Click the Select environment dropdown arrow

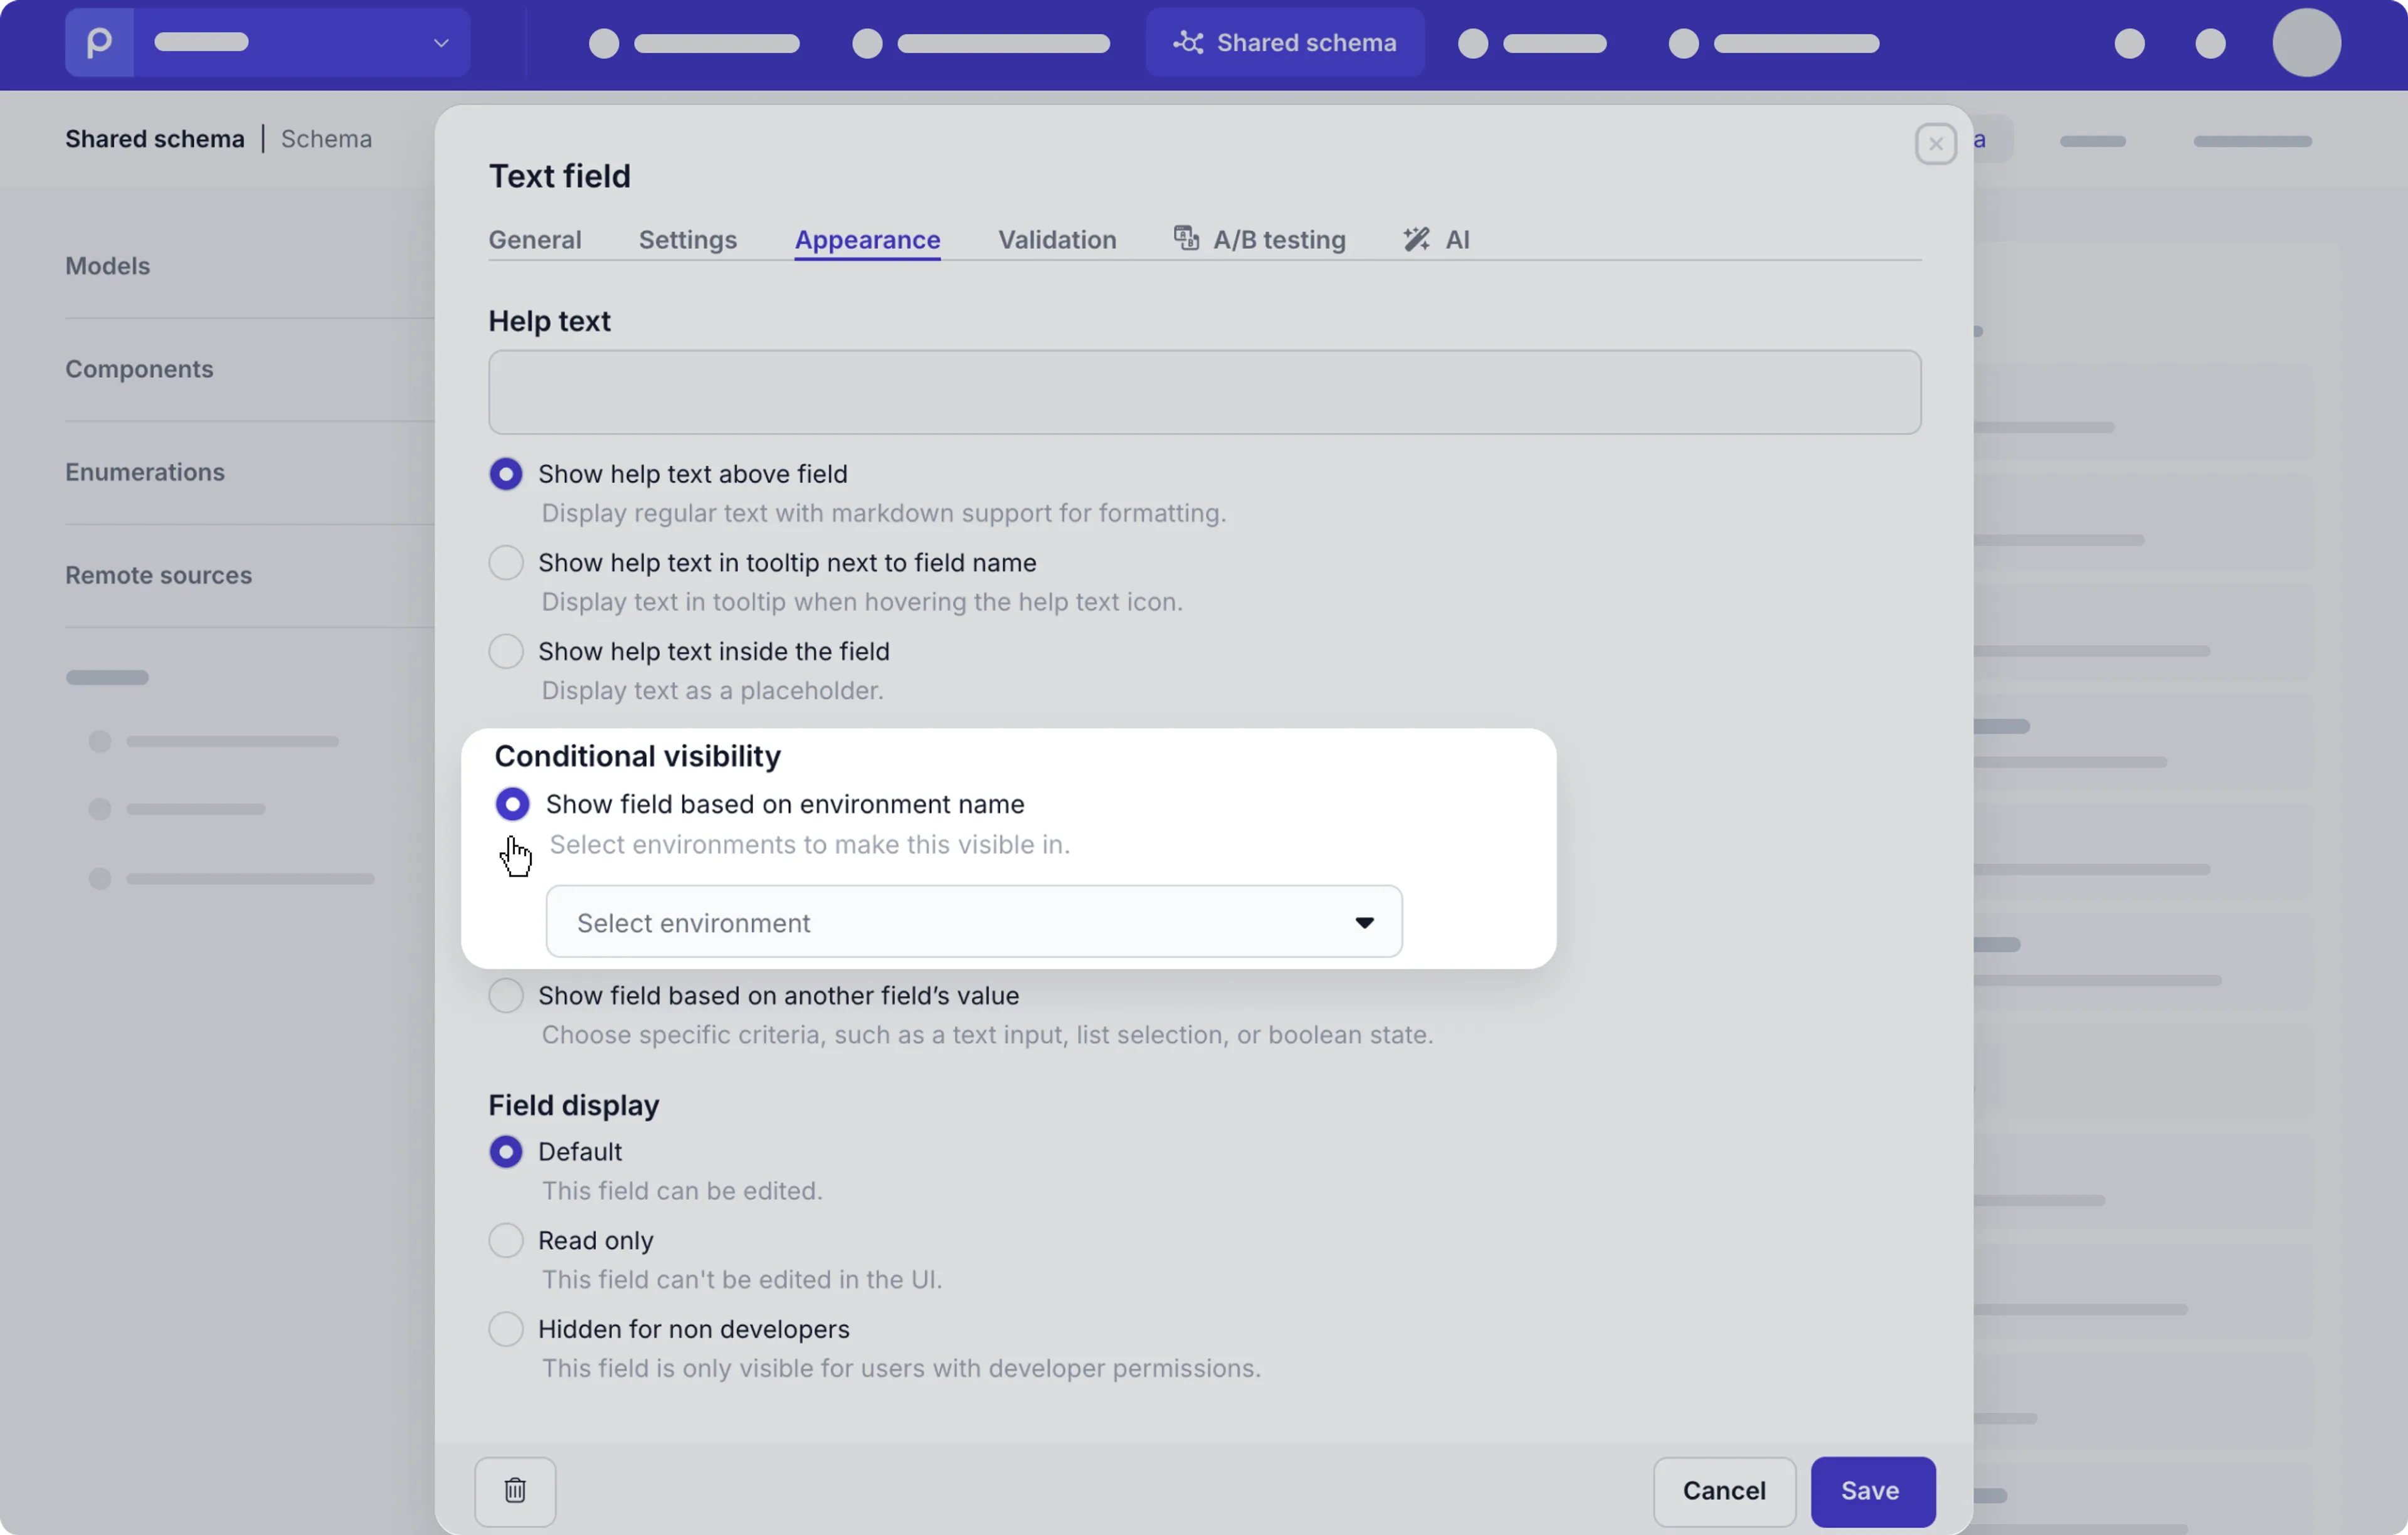click(1365, 921)
